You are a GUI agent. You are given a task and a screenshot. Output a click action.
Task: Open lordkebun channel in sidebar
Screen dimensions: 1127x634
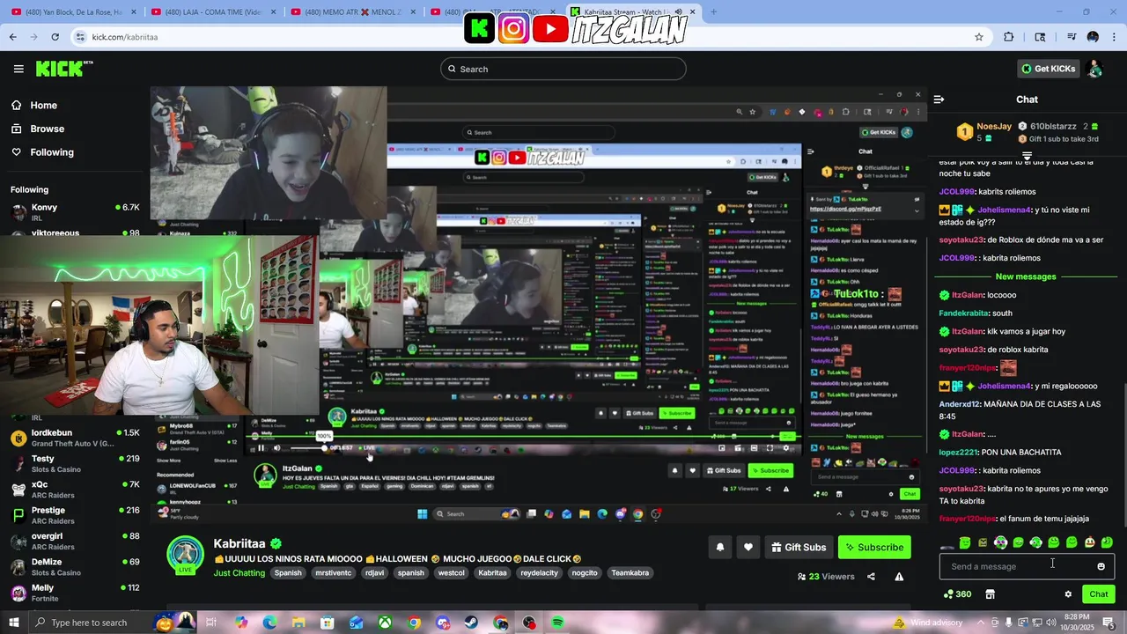point(75,438)
